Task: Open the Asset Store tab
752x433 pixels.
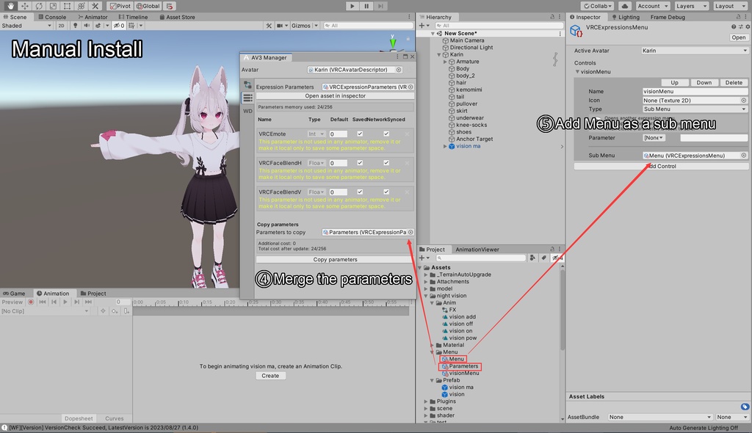Action: pyautogui.click(x=177, y=17)
